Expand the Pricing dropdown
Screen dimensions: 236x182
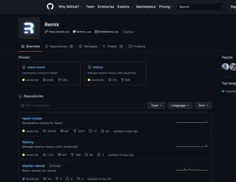click(x=166, y=7)
